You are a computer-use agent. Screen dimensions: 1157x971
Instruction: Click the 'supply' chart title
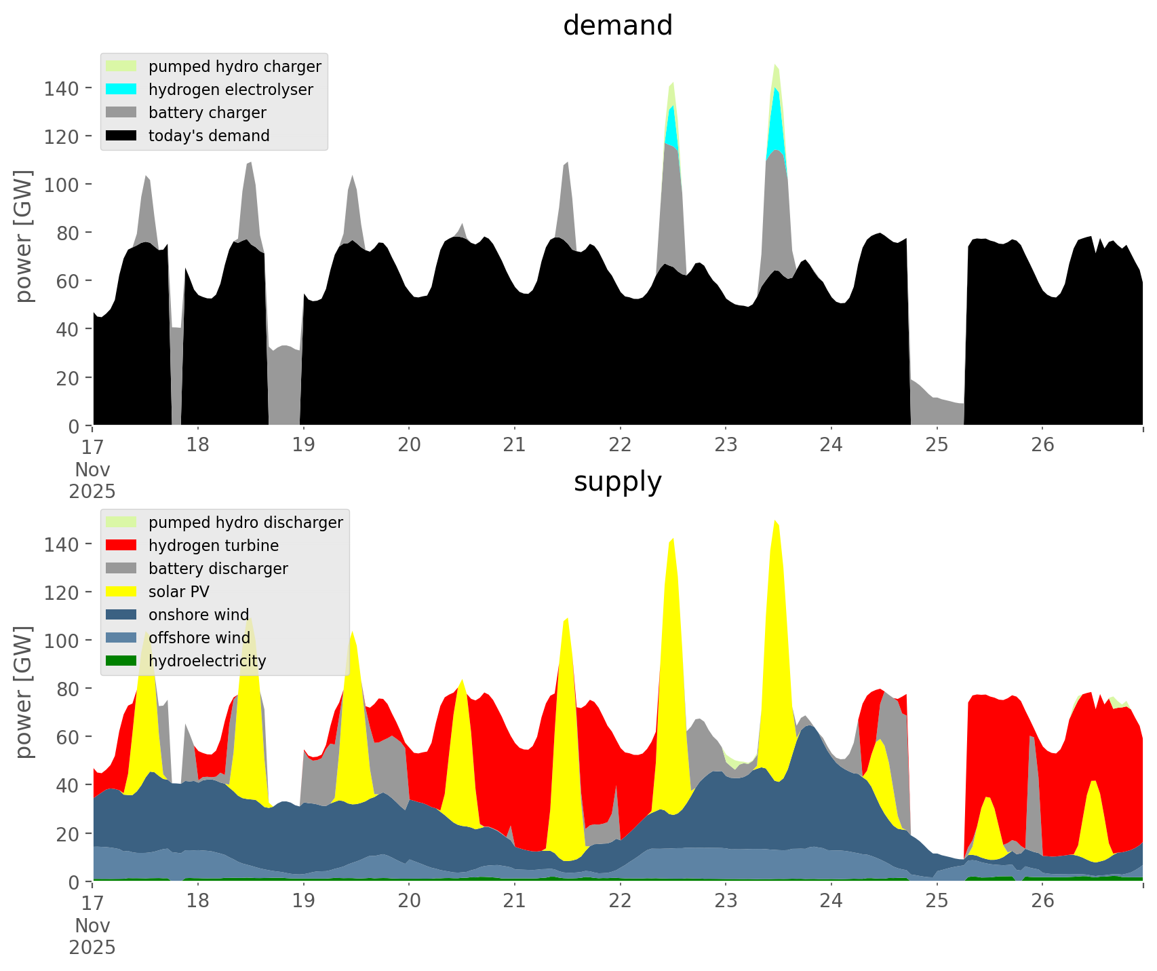617,482
